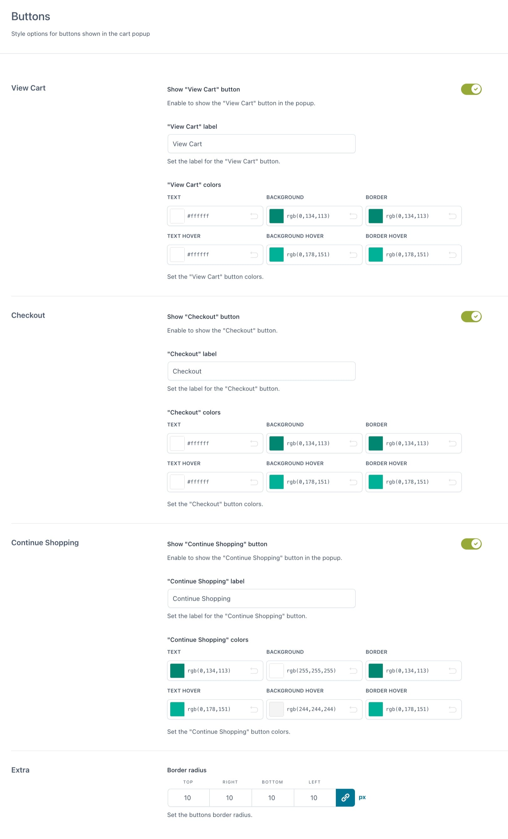Open Checkout background hover color swatch
The height and width of the screenshot is (839, 508).
(x=276, y=482)
